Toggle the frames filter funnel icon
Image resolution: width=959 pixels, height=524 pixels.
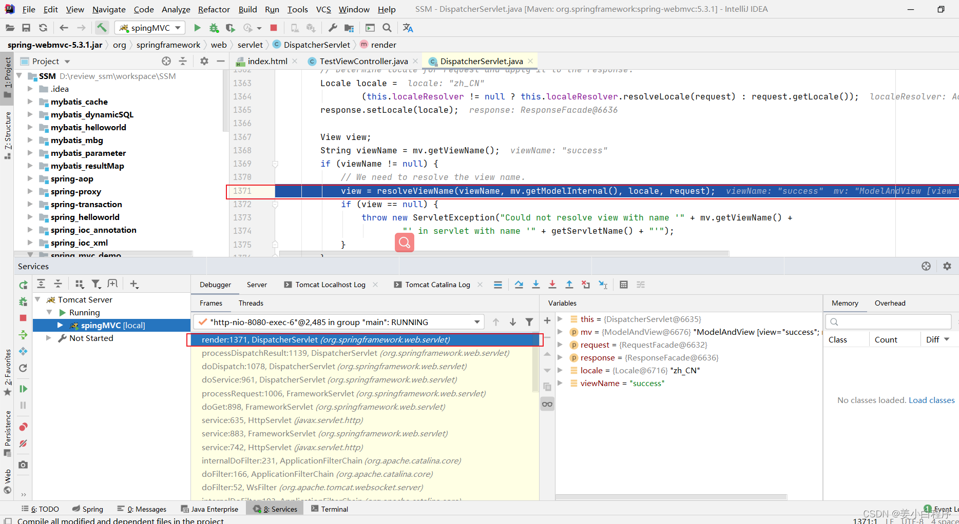point(529,322)
